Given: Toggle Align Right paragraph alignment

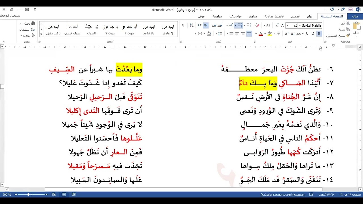Looking at the screenshot, I should pyautogui.click(x=249, y=33).
